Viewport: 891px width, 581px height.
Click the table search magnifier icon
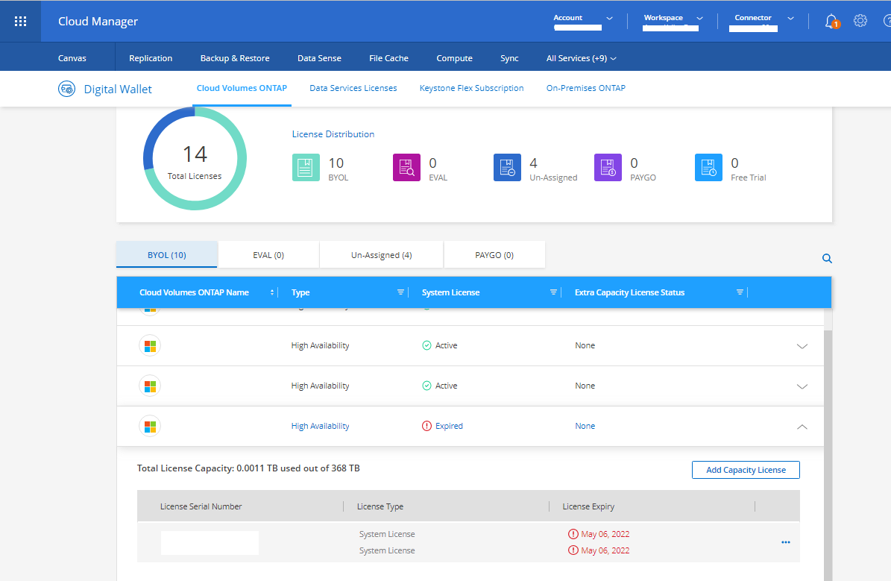[x=827, y=259]
